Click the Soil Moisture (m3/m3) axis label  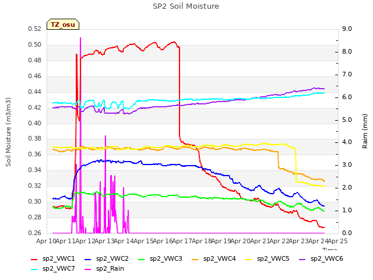tap(8, 132)
